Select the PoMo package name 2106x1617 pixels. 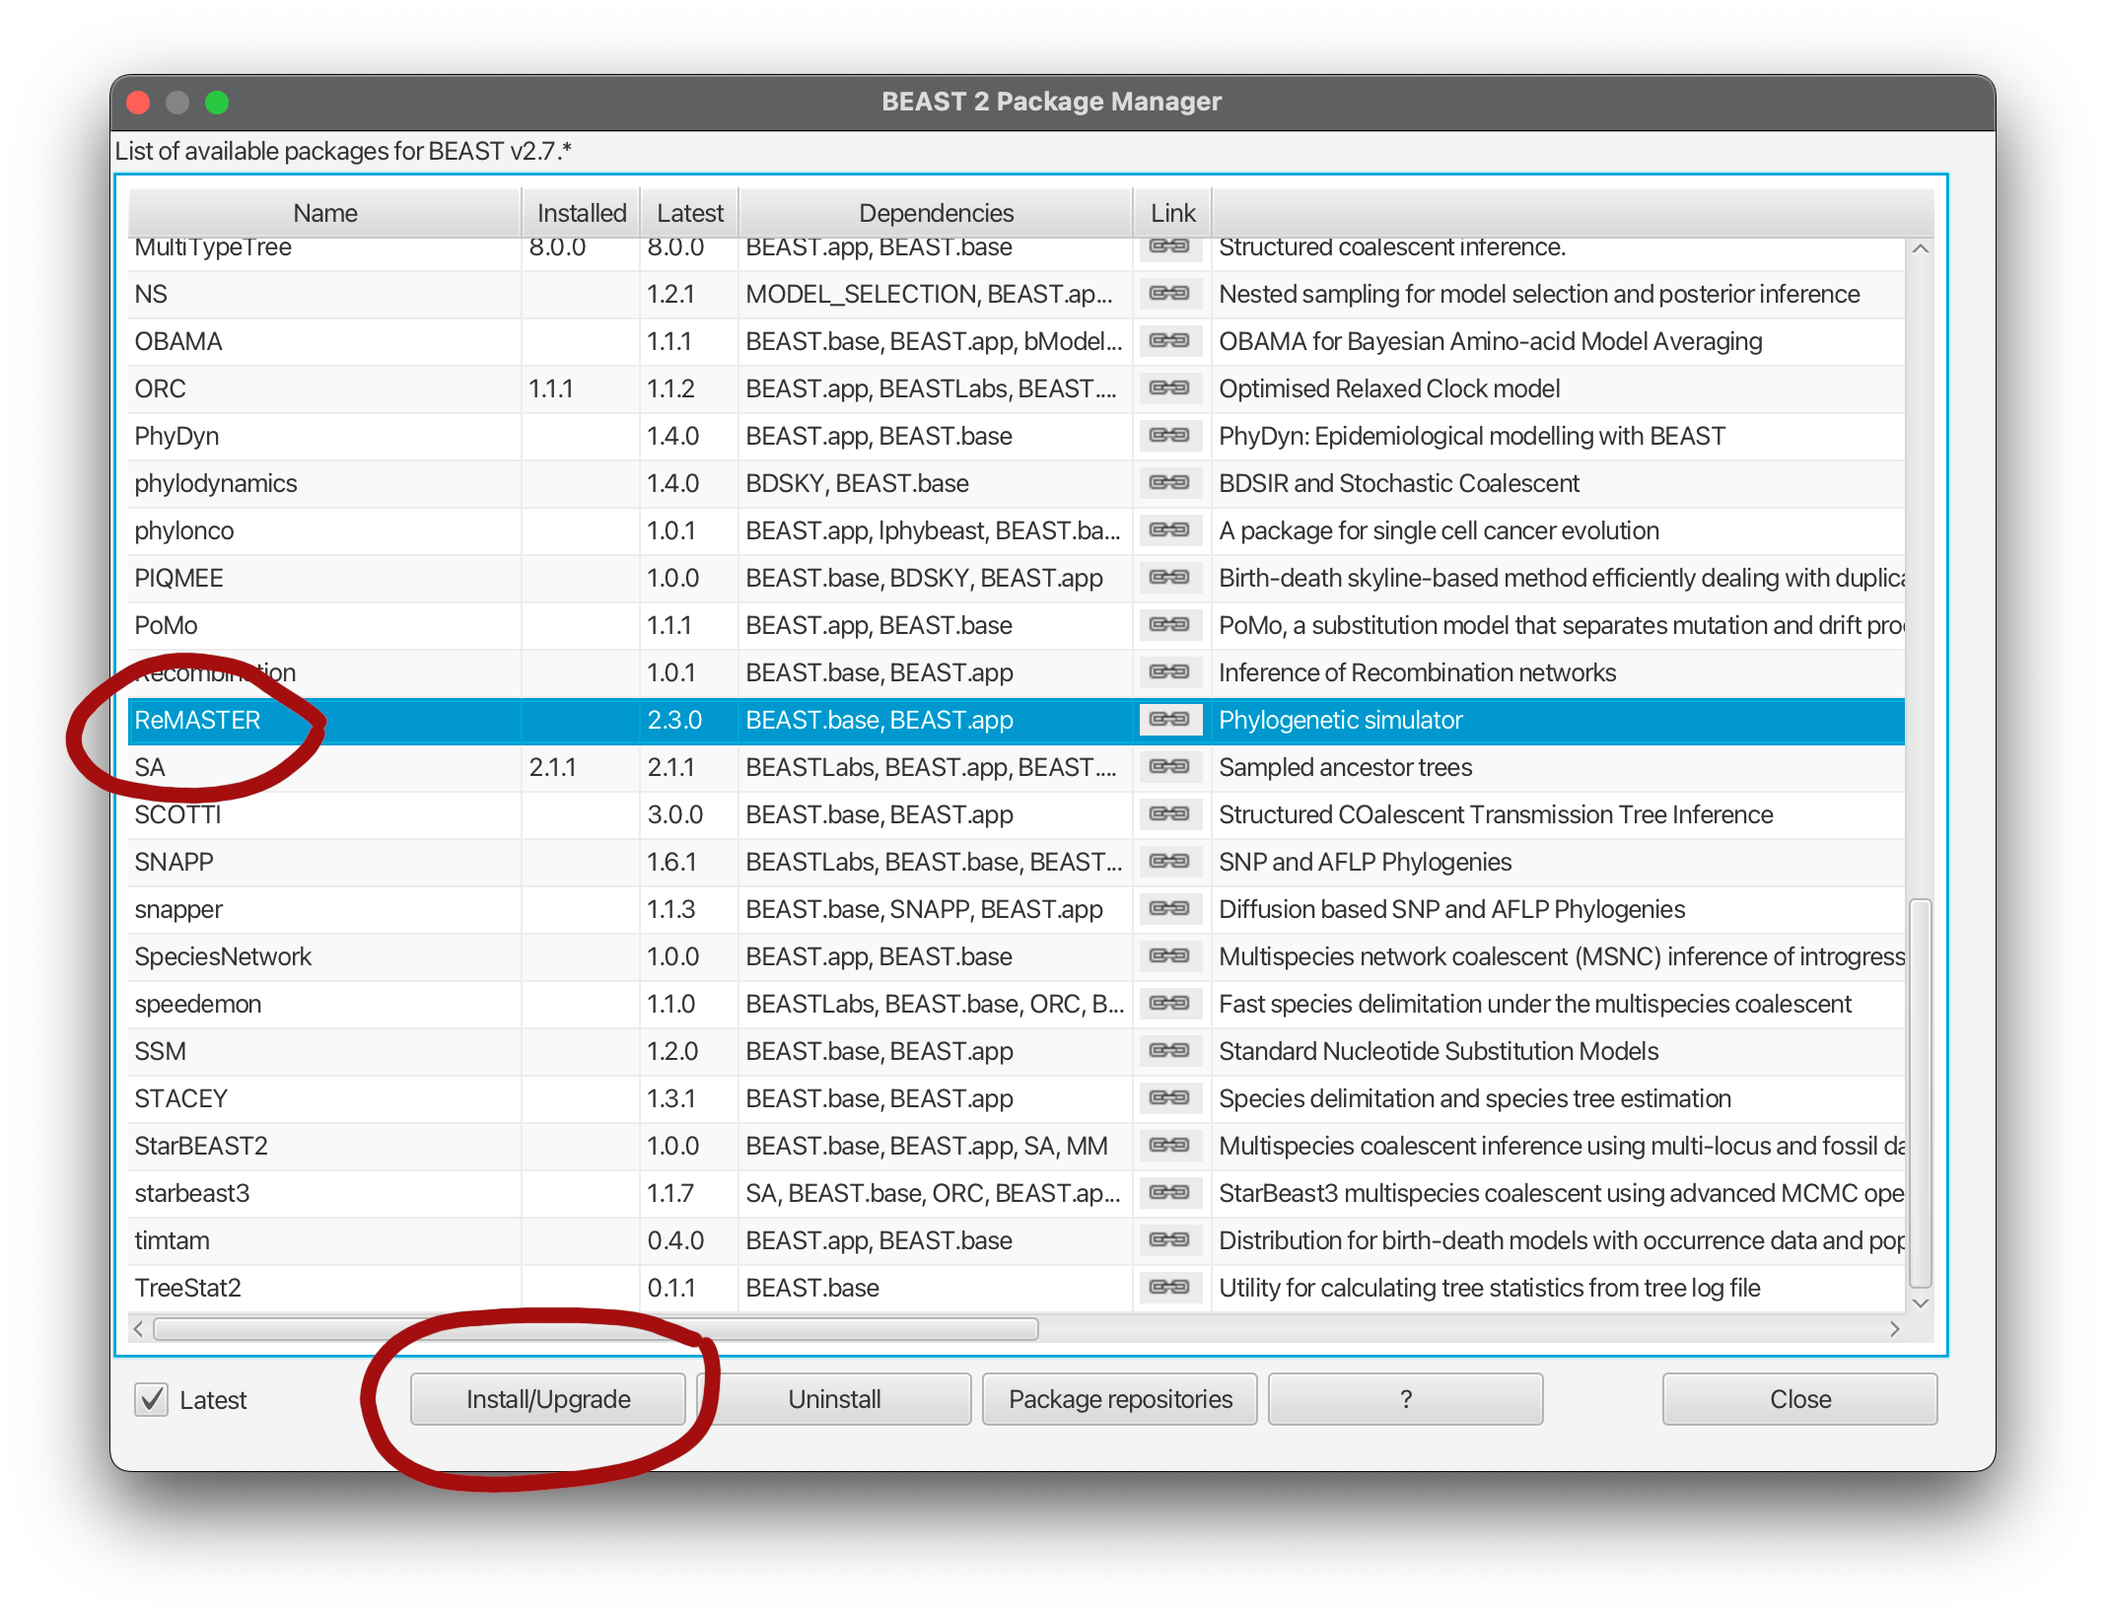[166, 625]
